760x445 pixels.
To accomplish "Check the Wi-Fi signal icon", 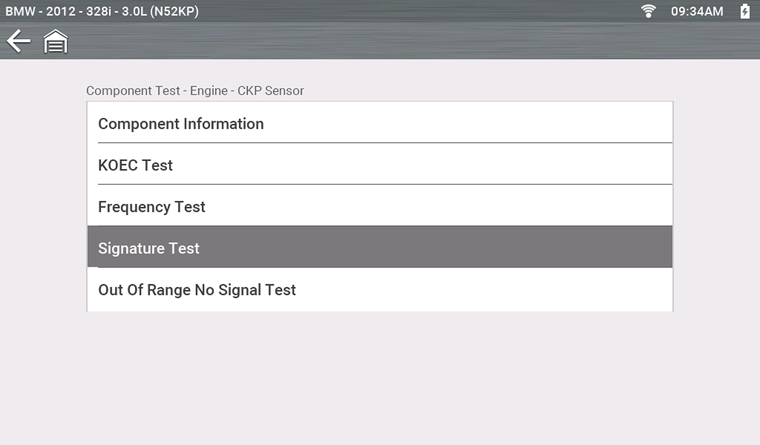I will click(648, 11).
